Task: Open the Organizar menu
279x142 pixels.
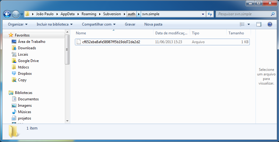Action: tap(18, 24)
